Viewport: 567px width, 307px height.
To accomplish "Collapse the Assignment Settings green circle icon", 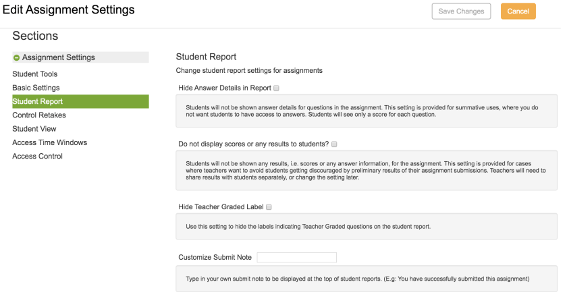I will pyautogui.click(x=16, y=57).
